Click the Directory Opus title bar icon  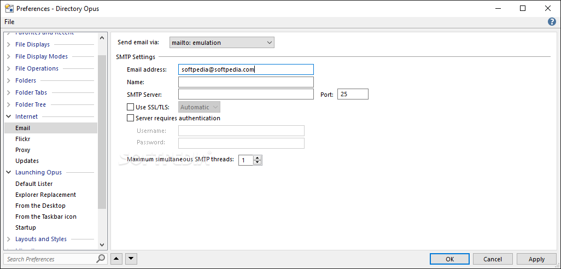[x=9, y=8]
